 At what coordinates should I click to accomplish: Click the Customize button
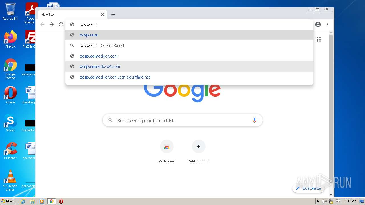pyautogui.click(x=308, y=188)
